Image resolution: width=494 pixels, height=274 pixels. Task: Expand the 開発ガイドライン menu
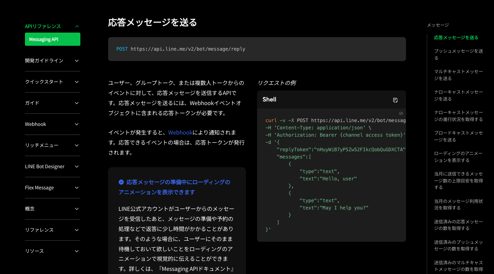pos(77,61)
